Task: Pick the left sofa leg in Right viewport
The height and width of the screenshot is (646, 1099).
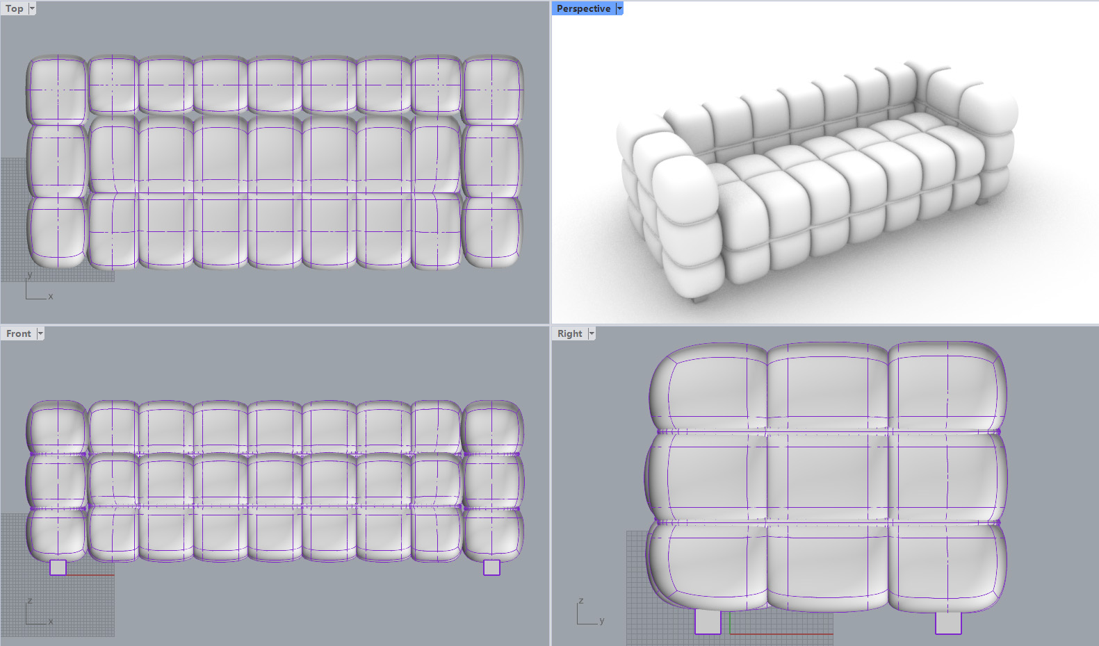Action: [708, 621]
